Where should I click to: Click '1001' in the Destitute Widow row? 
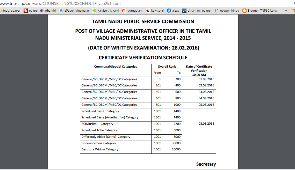(157, 149)
